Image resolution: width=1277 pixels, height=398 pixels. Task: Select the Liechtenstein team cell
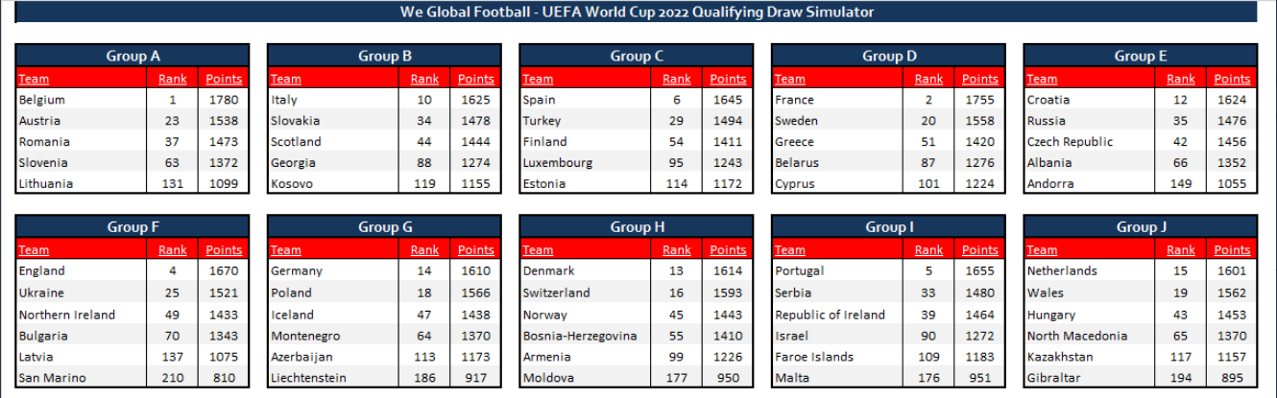(308, 378)
